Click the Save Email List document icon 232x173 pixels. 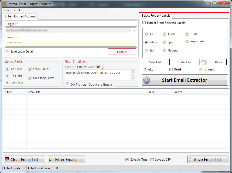pos(190,159)
